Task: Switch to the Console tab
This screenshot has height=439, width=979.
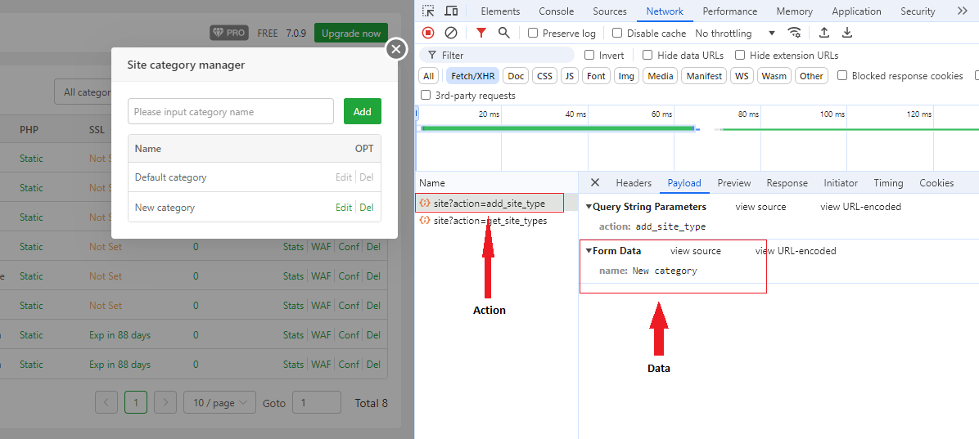Action: tap(557, 11)
